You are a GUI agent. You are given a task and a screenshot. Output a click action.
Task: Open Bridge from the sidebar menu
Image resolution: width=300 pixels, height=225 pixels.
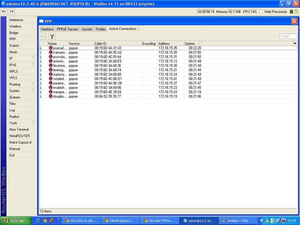tap(14, 33)
